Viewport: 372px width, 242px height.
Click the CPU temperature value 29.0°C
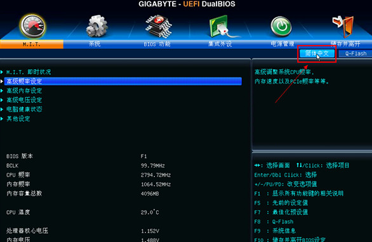click(150, 212)
